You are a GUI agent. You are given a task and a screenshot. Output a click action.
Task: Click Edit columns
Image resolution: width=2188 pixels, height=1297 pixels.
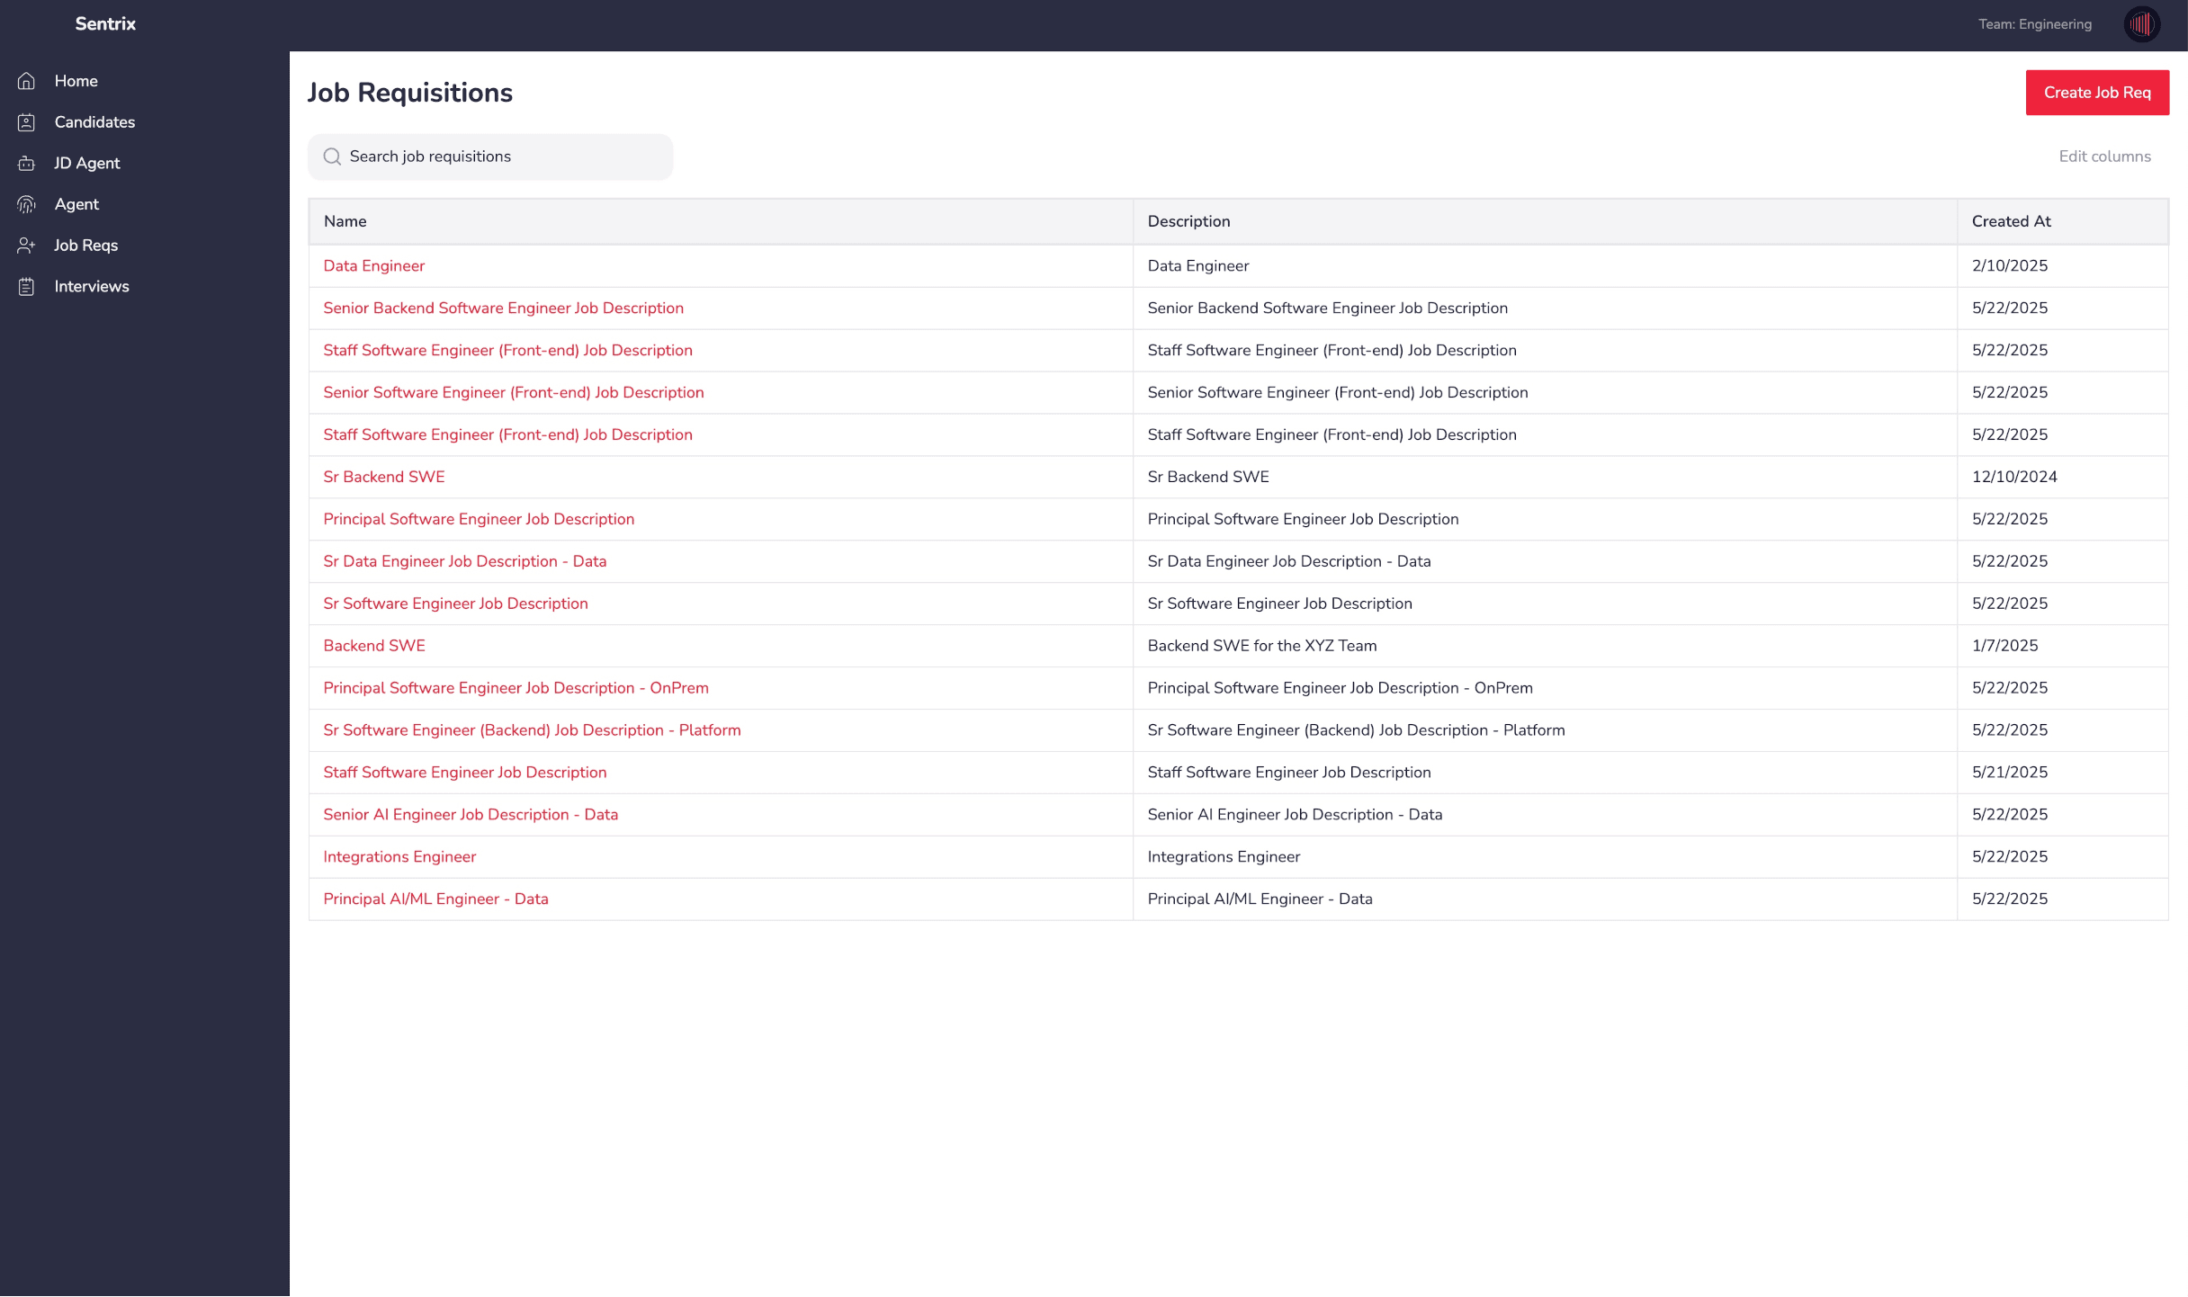2104,157
